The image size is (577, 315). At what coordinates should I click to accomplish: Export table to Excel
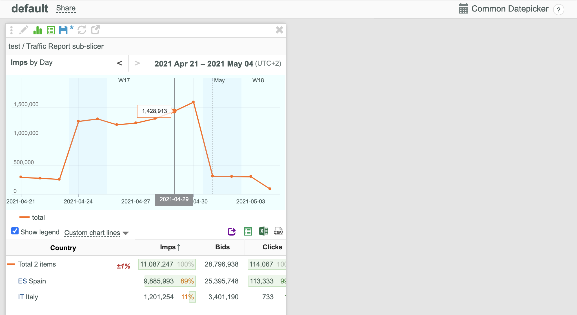(x=264, y=231)
